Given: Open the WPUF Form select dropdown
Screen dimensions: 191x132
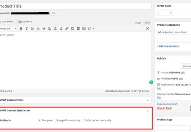Looking at the screenshot, I should click(x=165, y=13).
